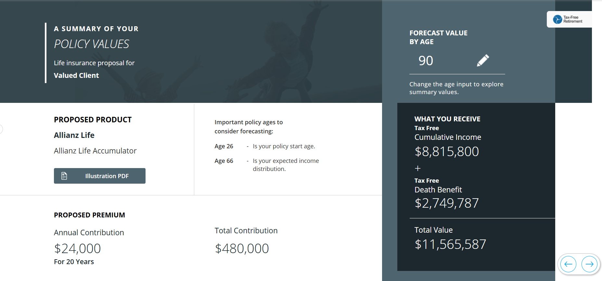Image resolution: width=602 pixels, height=281 pixels.
Task: Click the $480,000 total contribution amount
Action: point(242,249)
